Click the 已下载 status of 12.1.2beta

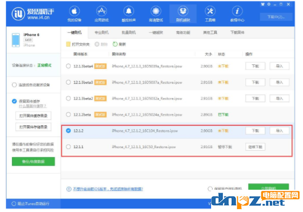(x=223, y=115)
